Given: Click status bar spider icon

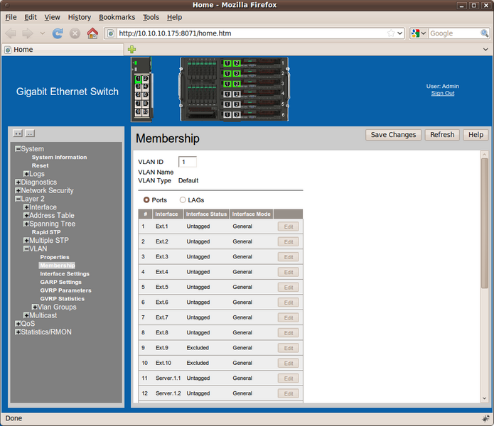Looking at the screenshot, I should pyautogui.click(x=485, y=418).
